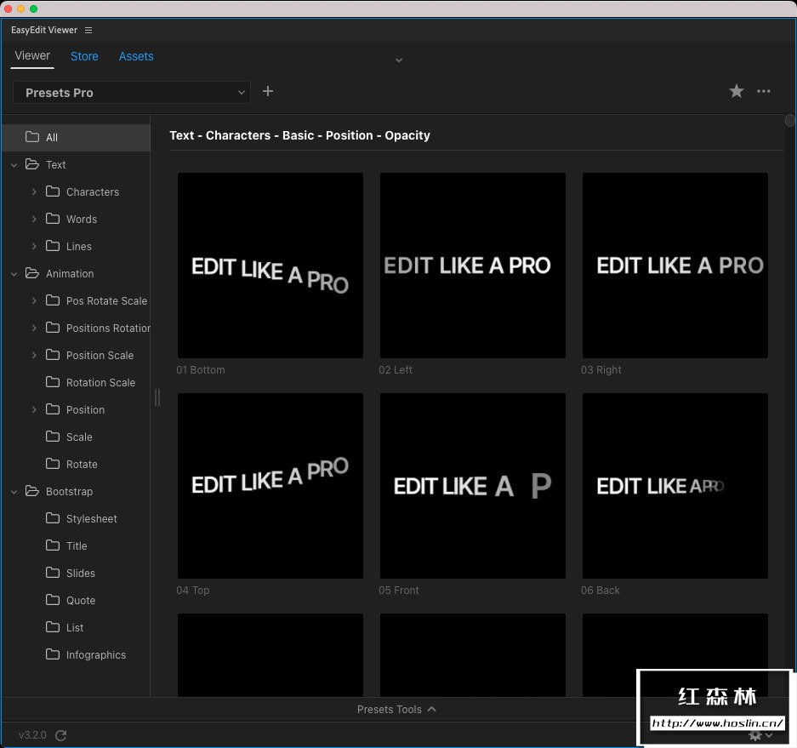The image size is (797, 748).
Task: Click the Slides folder icon
Action: tap(53, 573)
